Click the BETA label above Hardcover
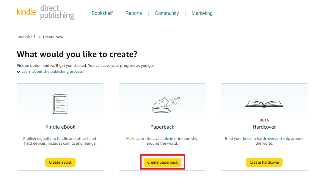This screenshot has width=317, height=177. (x=264, y=120)
